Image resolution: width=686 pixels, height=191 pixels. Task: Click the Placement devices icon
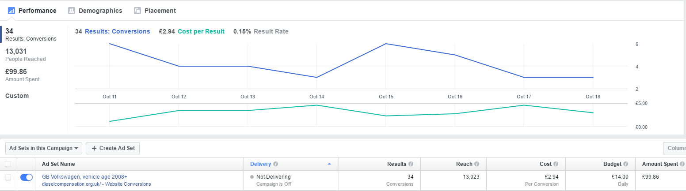pyautogui.click(x=137, y=11)
